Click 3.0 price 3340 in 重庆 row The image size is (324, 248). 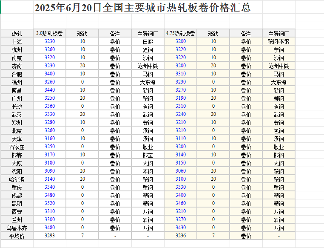click(50, 187)
